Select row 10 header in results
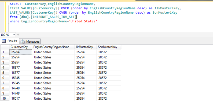The width and height of the screenshot is (213, 101). click(x=5, y=98)
